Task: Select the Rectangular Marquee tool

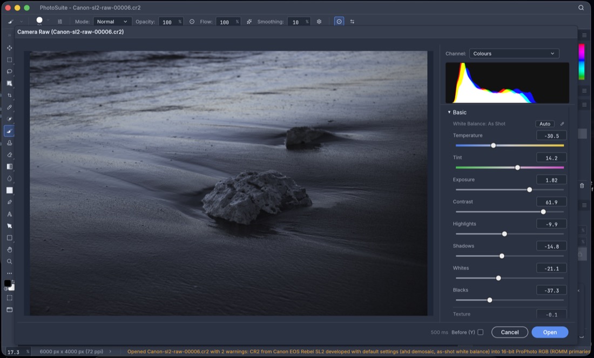Action: 10,60
